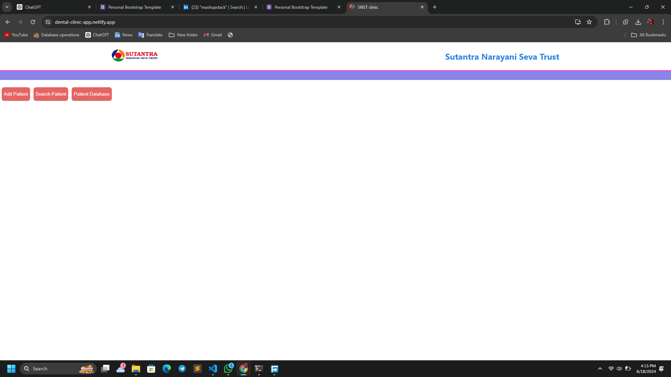Launch WhatsApp from the taskbar
Screen dimensions: 671x377
(x=228, y=369)
